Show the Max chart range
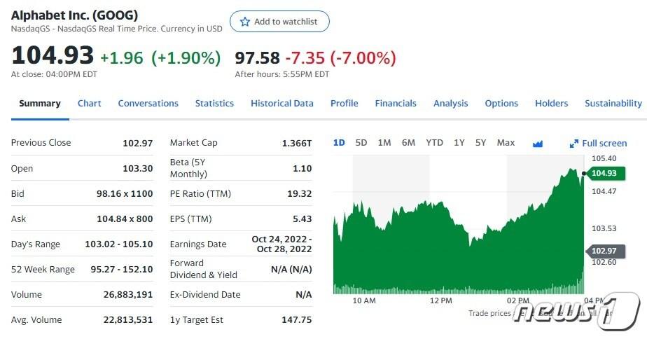Image resolution: width=647 pixels, height=339 pixels. [506, 143]
